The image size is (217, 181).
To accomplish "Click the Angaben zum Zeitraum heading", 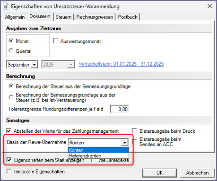I will click(x=34, y=29).
